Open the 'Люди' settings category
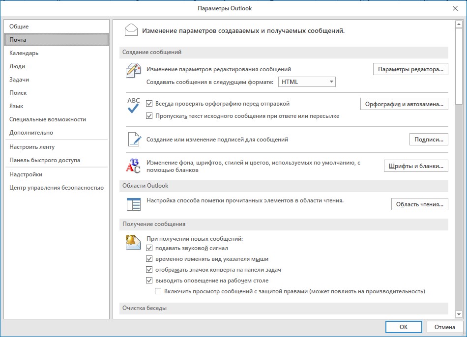 point(57,66)
